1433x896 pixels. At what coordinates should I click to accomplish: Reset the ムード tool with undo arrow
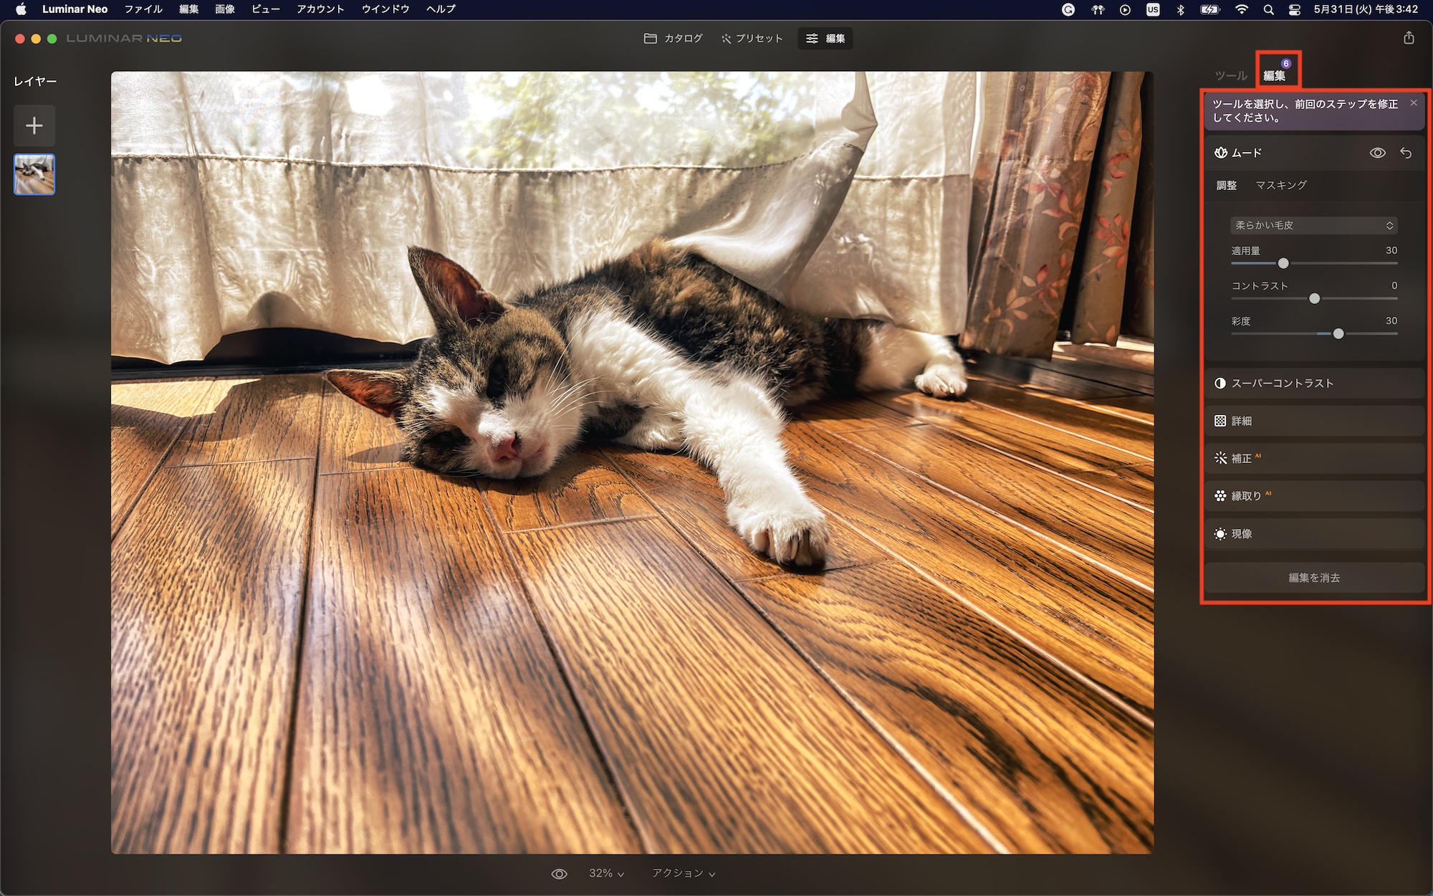(x=1406, y=153)
